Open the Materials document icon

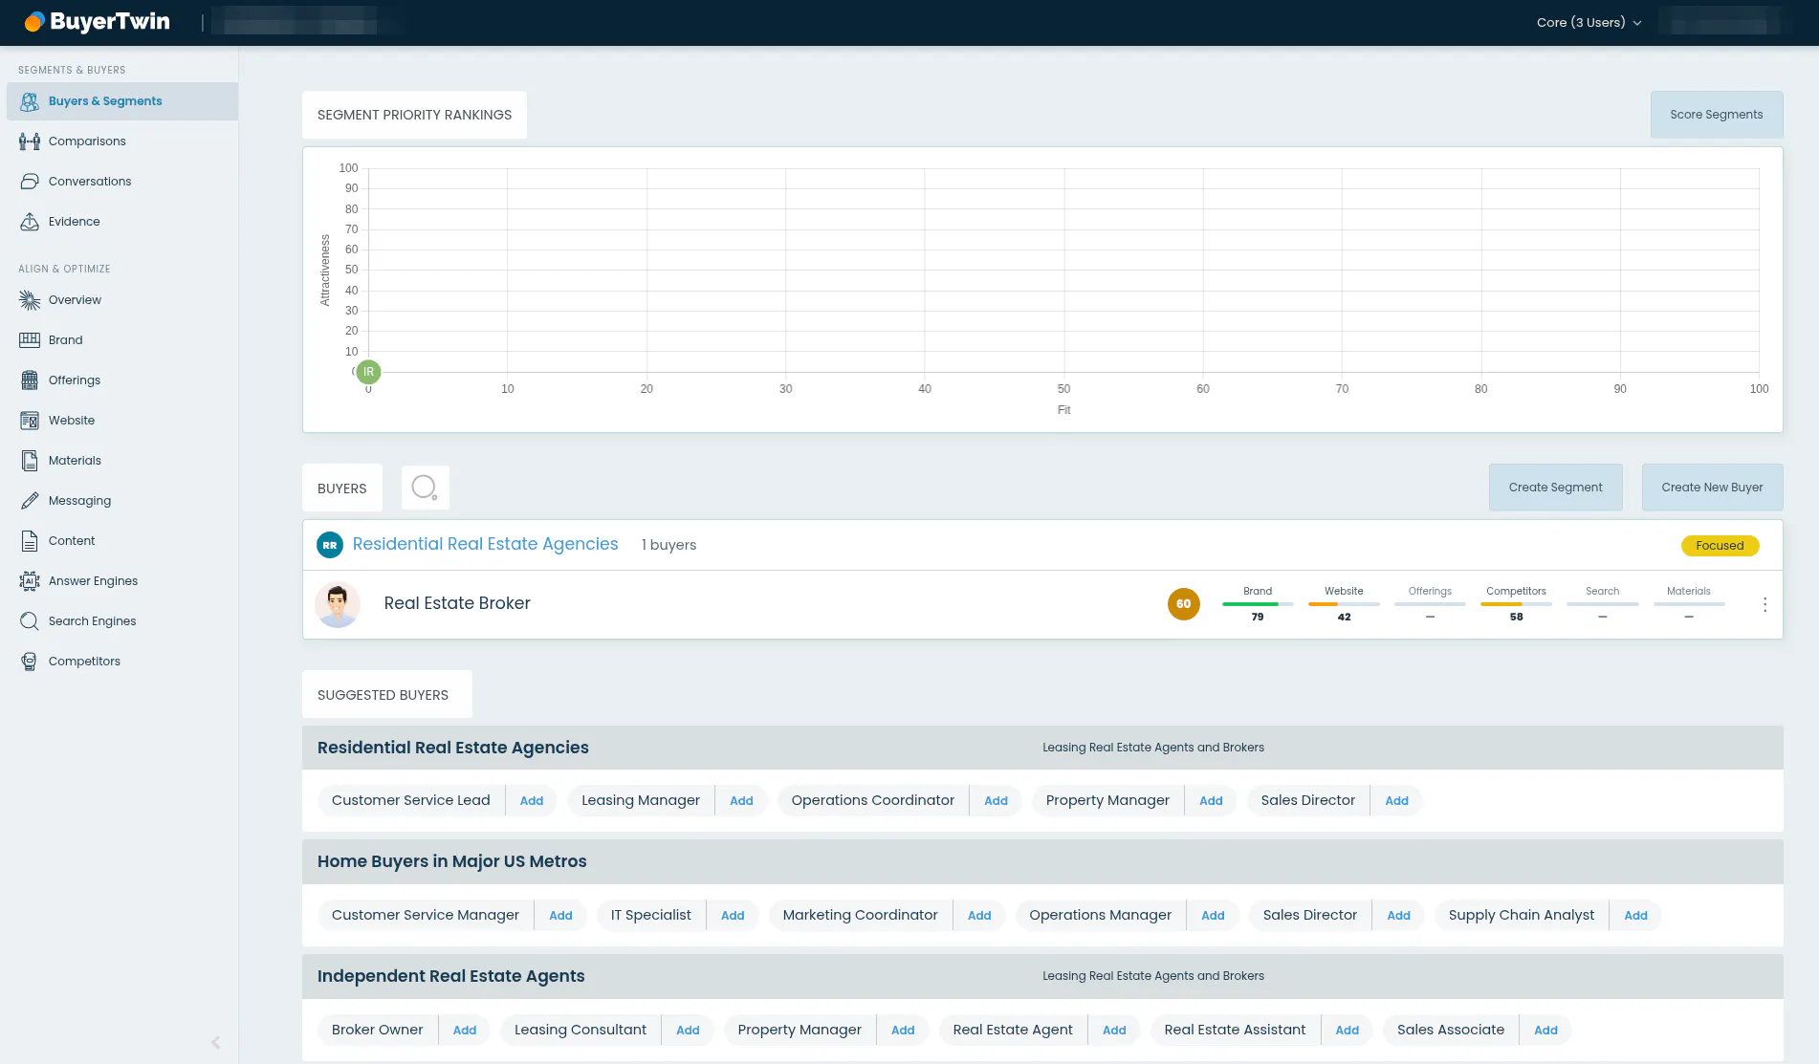click(30, 461)
